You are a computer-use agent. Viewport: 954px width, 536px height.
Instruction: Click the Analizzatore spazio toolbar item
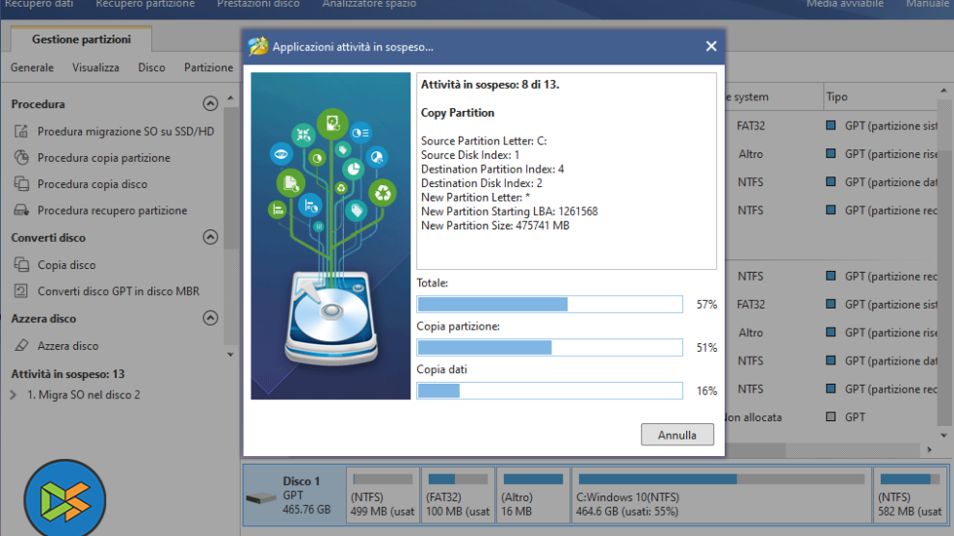coord(370,4)
